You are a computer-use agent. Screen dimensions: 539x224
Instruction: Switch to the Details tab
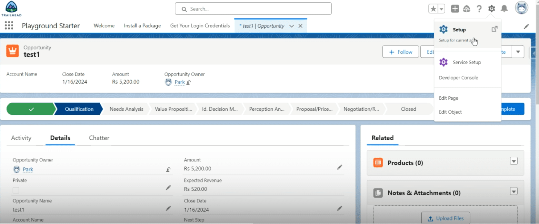[x=60, y=138]
